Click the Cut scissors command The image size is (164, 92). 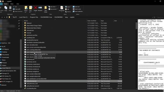tap(15, 7)
